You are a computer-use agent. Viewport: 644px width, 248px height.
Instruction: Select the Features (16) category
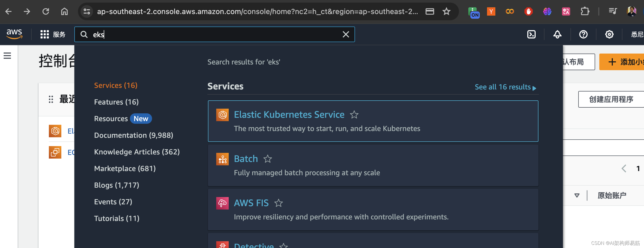click(116, 102)
